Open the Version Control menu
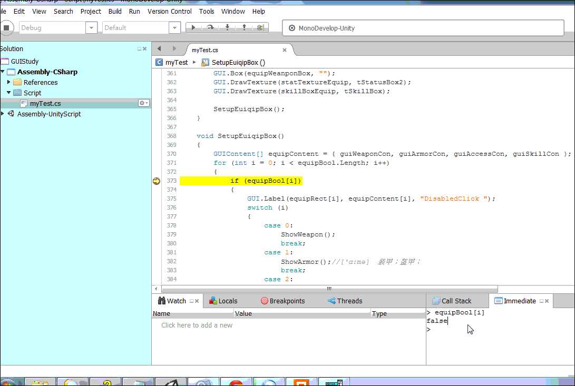Screen dimensions: 575x386 point(169,12)
